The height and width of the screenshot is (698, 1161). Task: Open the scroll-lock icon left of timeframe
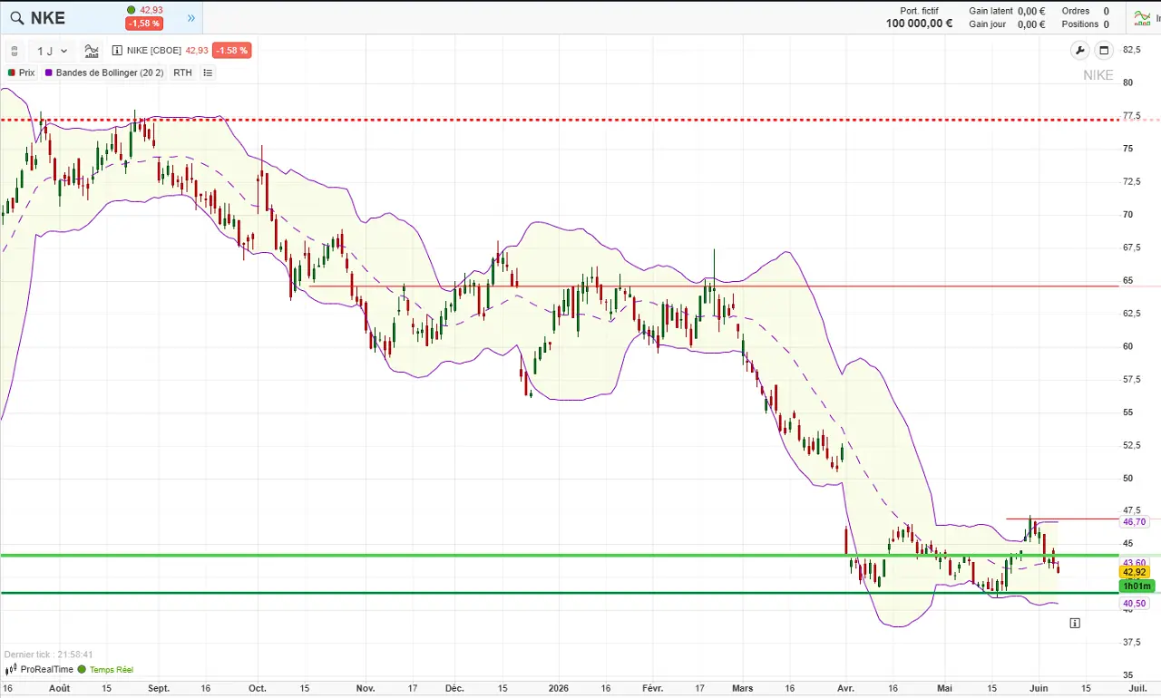point(15,51)
